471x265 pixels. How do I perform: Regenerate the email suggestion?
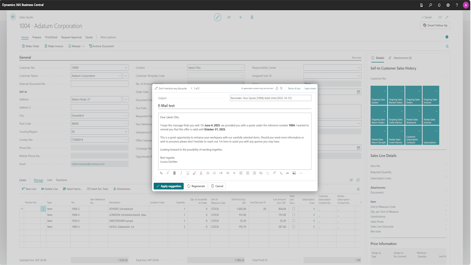(196, 186)
